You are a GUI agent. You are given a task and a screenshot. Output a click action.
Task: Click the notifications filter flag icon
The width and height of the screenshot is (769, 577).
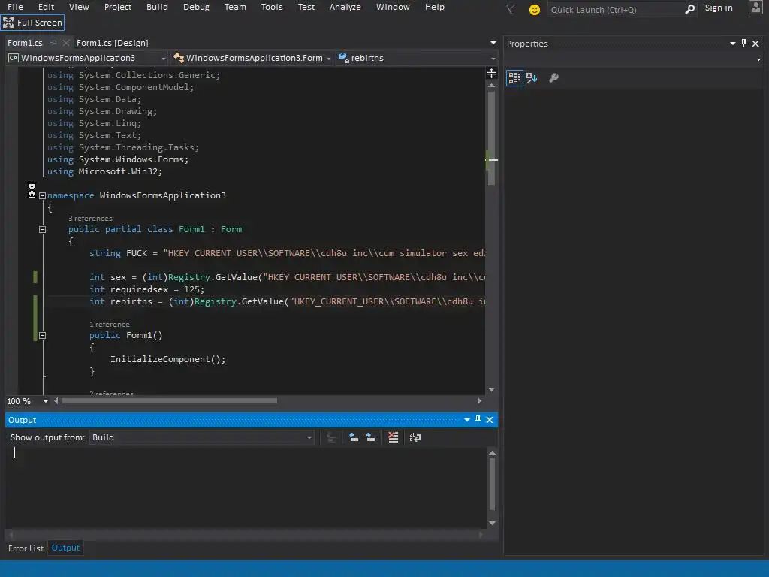[x=511, y=9]
